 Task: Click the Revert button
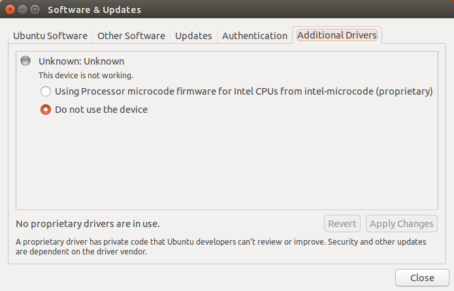(x=342, y=224)
